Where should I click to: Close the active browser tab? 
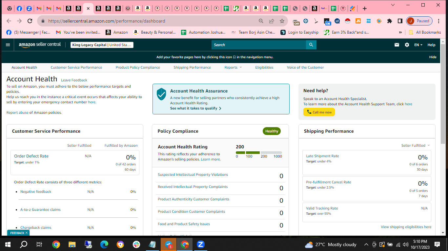point(88,8)
